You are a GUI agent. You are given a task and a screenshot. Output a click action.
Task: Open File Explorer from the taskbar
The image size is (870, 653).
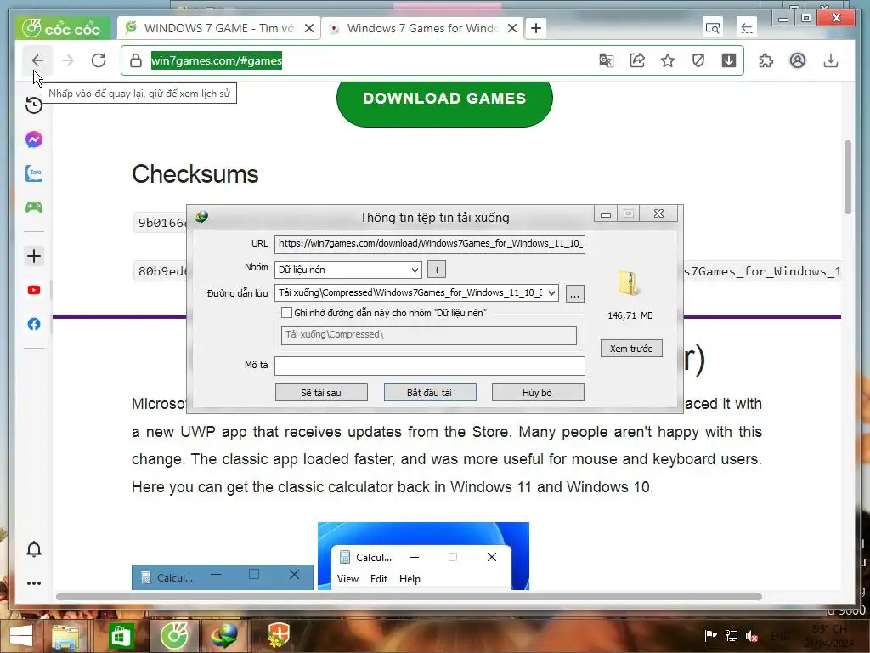pyautogui.click(x=65, y=636)
